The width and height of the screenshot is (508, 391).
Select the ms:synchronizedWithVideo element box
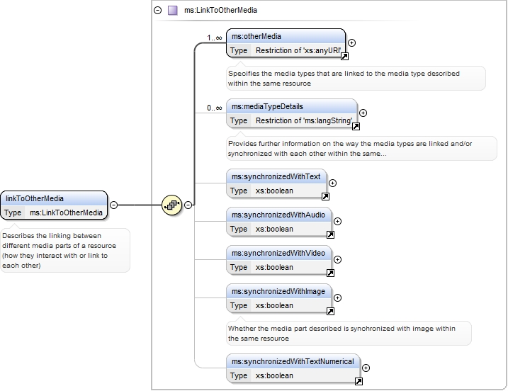279,260
